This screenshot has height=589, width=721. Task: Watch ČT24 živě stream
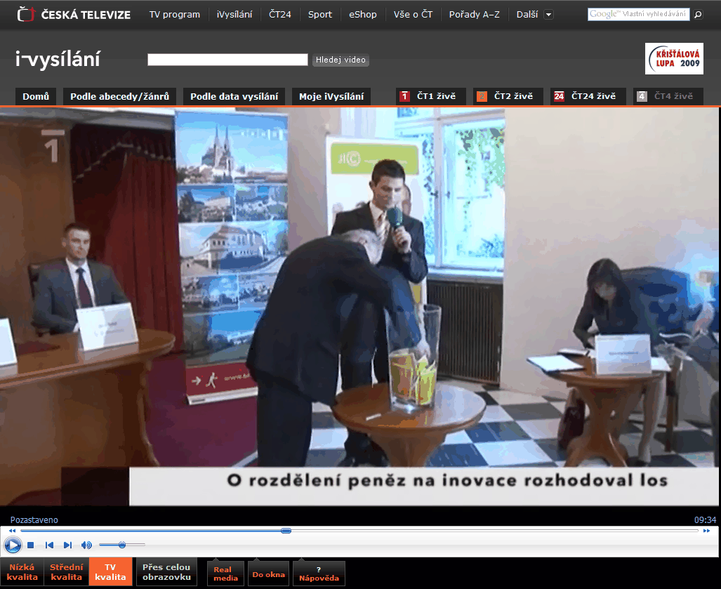pos(588,97)
